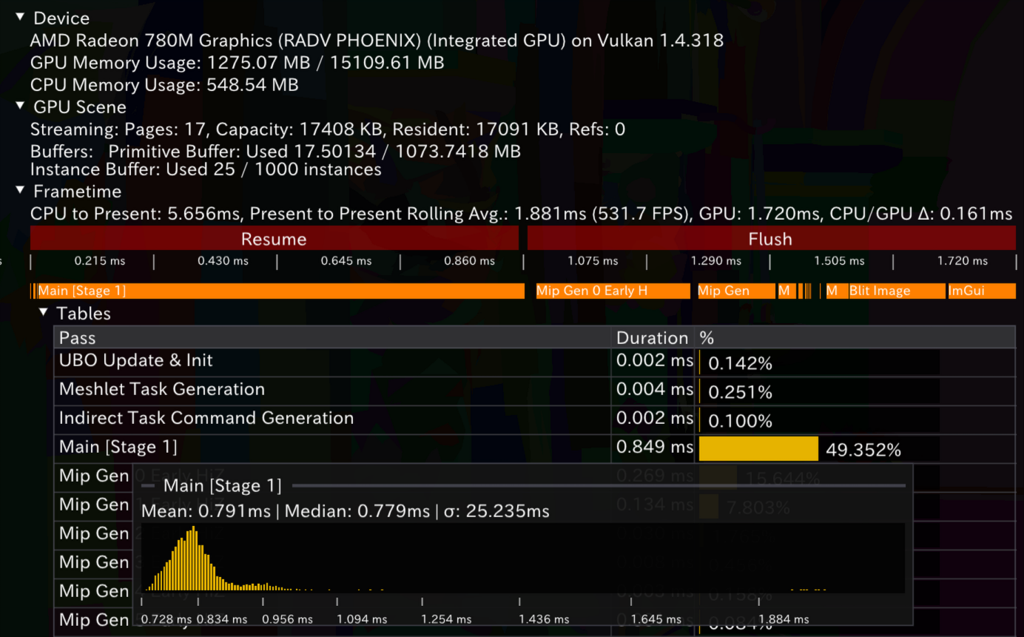Viewport: 1024px width, 637px height.
Task: Click the ImGui timeline segment
Action: point(981,291)
